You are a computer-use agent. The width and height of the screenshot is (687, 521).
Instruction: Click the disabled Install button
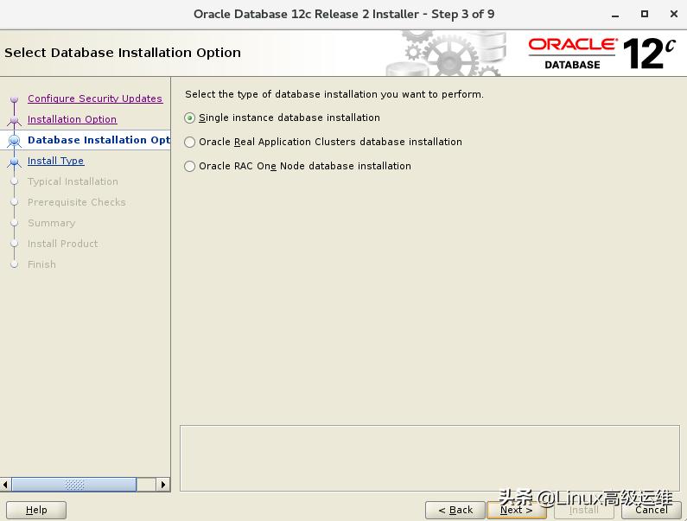coord(583,510)
